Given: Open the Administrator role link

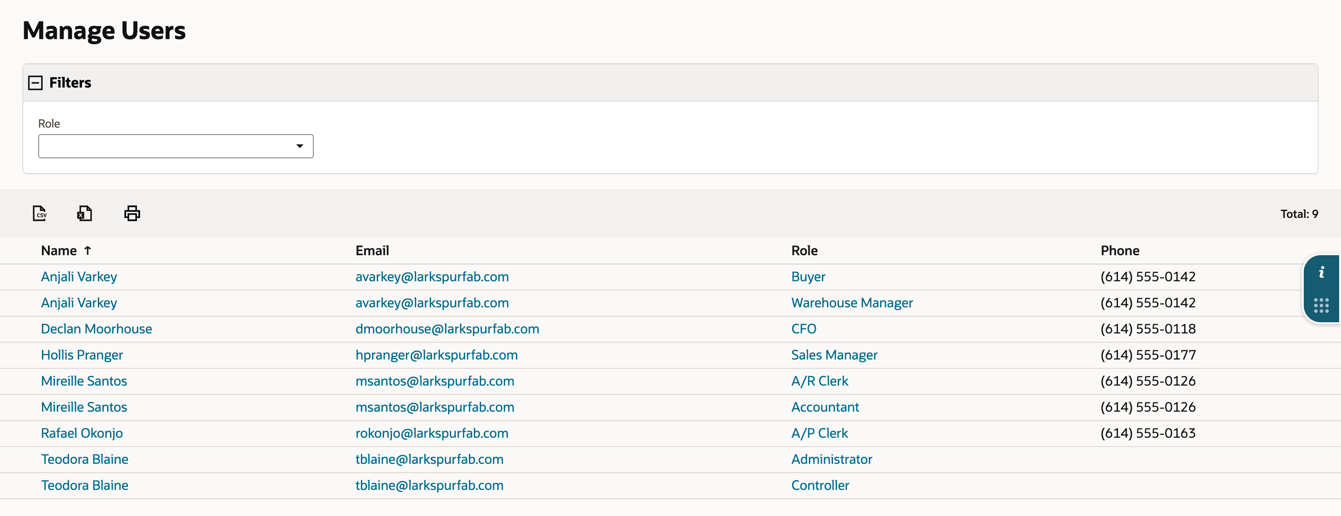Looking at the screenshot, I should click(x=832, y=459).
